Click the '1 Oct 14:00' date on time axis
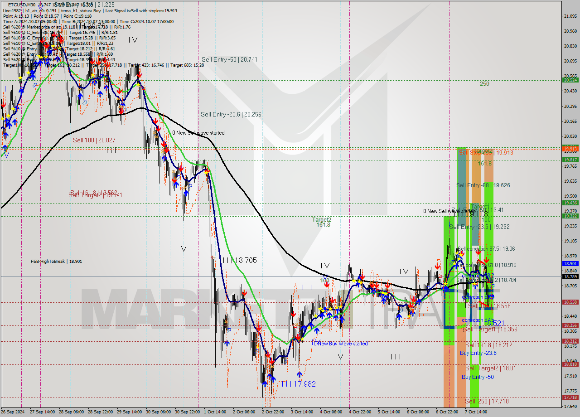This screenshot has height=417, width=580. click(215, 412)
